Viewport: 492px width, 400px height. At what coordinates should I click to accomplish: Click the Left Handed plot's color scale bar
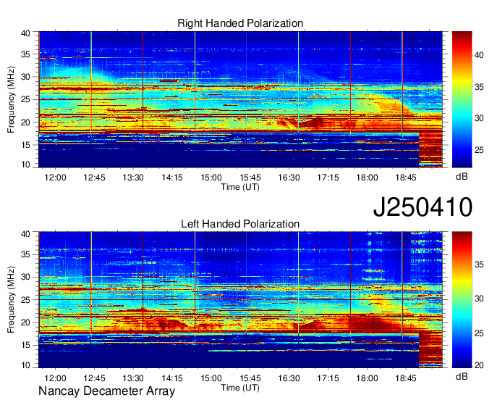(462, 300)
